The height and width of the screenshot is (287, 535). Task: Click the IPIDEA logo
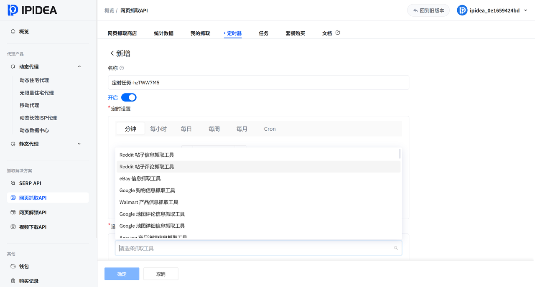click(32, 10)
